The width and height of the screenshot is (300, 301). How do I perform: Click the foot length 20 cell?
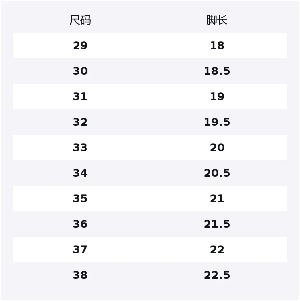(x=217, y=148)
